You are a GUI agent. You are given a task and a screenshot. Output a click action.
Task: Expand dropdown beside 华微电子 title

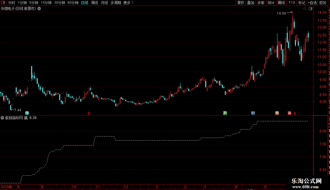[39, 9]
